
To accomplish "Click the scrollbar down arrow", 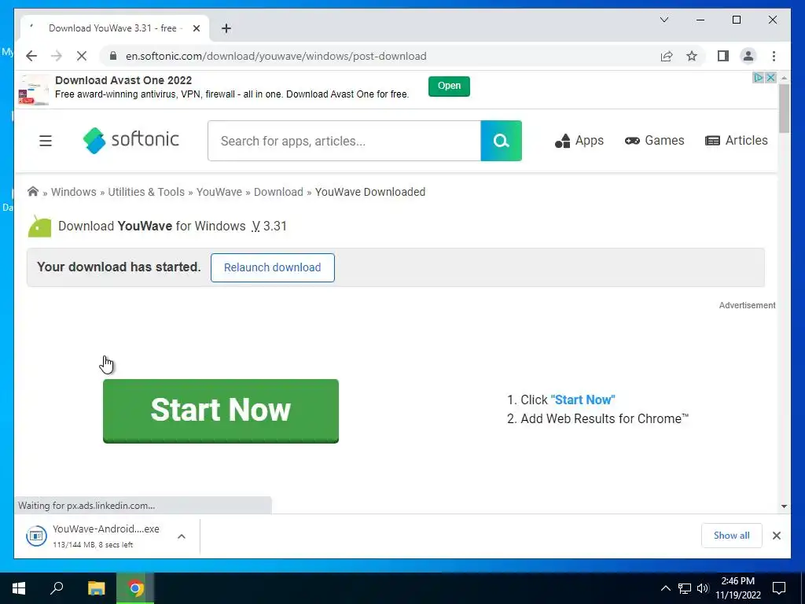I will click(x=784, y=506).
